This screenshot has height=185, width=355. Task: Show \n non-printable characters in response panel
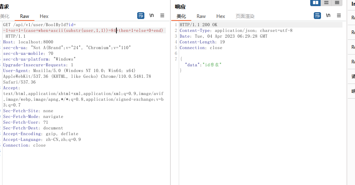pos(328,15)
